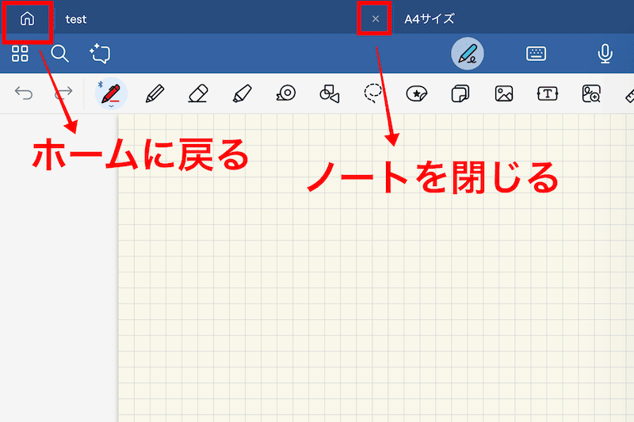Select the tape tool
Viewport: 634px width, 422px height.
tap(286, 93)
